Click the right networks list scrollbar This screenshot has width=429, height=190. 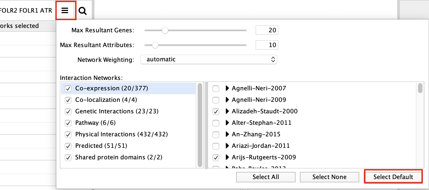pyautogui.click(x=420, y=88)
